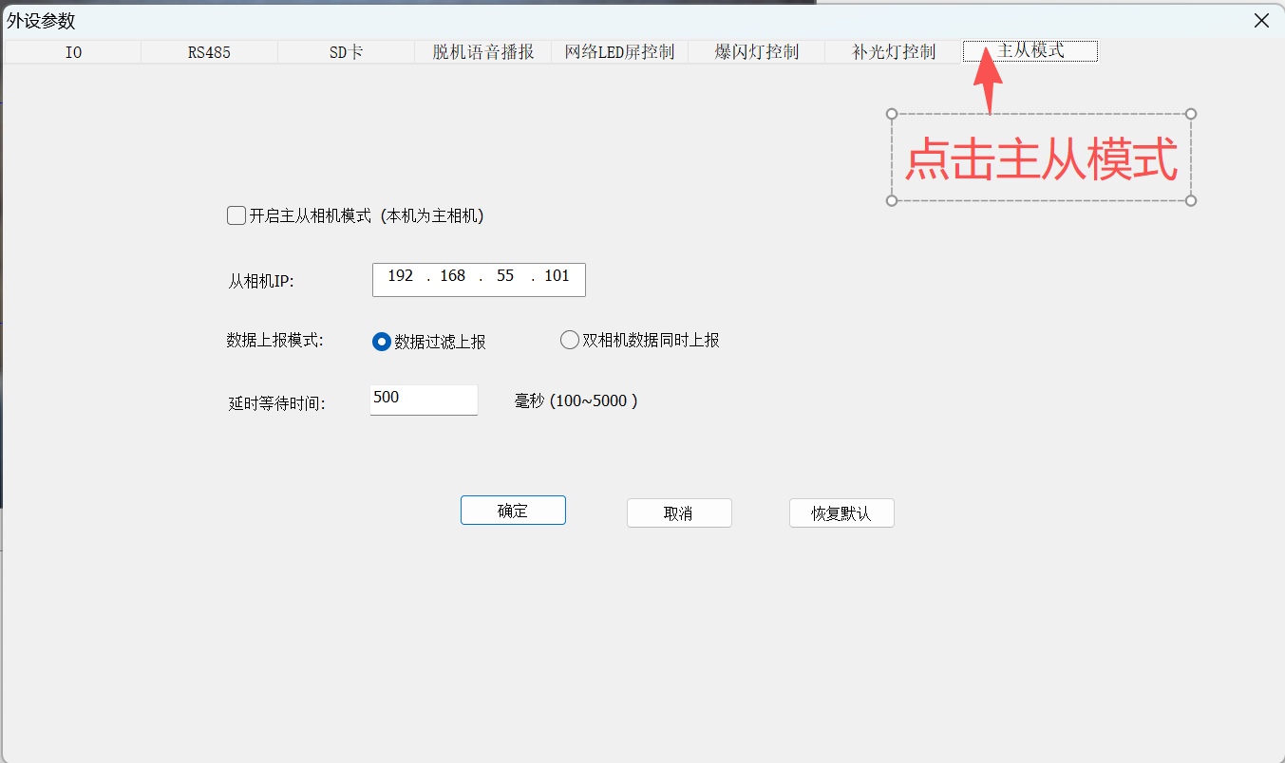Click the first IP octet field showing 192
The width and height of the screenshot is (1285, 763).
pos(402,276)
